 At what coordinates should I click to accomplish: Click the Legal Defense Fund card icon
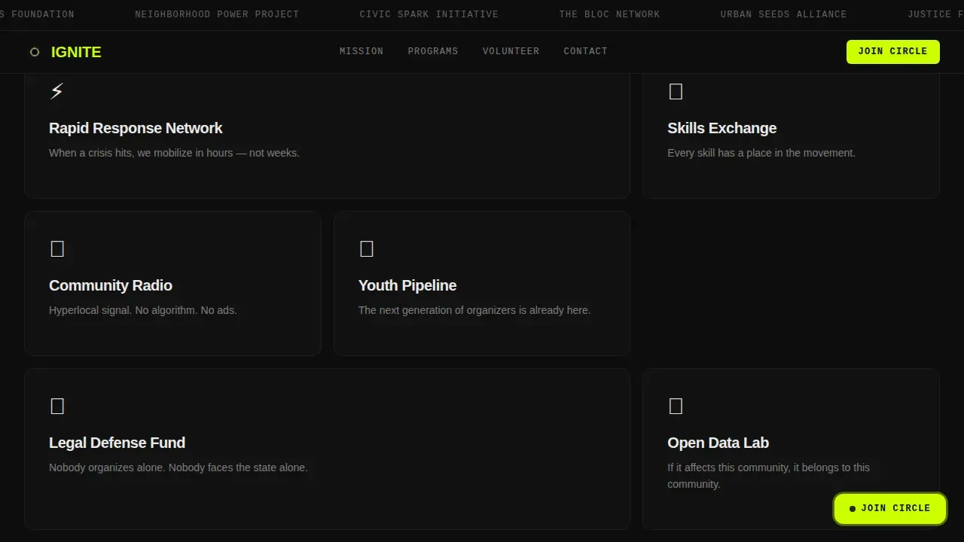(x=57, y=406)
